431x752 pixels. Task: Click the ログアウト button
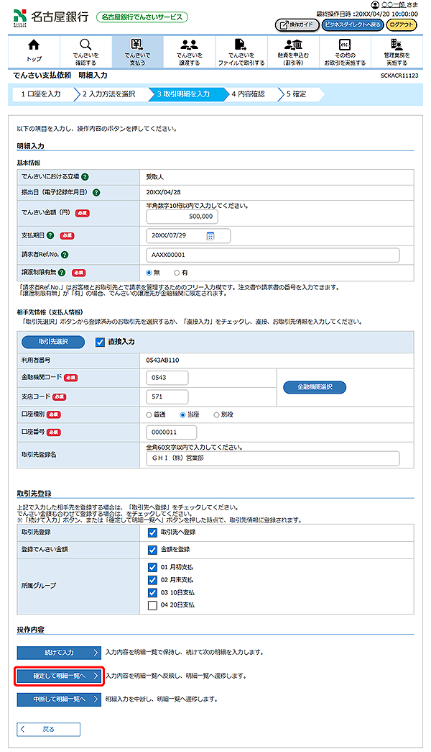(x=402, y=24)
